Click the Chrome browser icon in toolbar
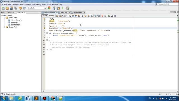This screenshot has height=101, width=179. tap(49, 8)
